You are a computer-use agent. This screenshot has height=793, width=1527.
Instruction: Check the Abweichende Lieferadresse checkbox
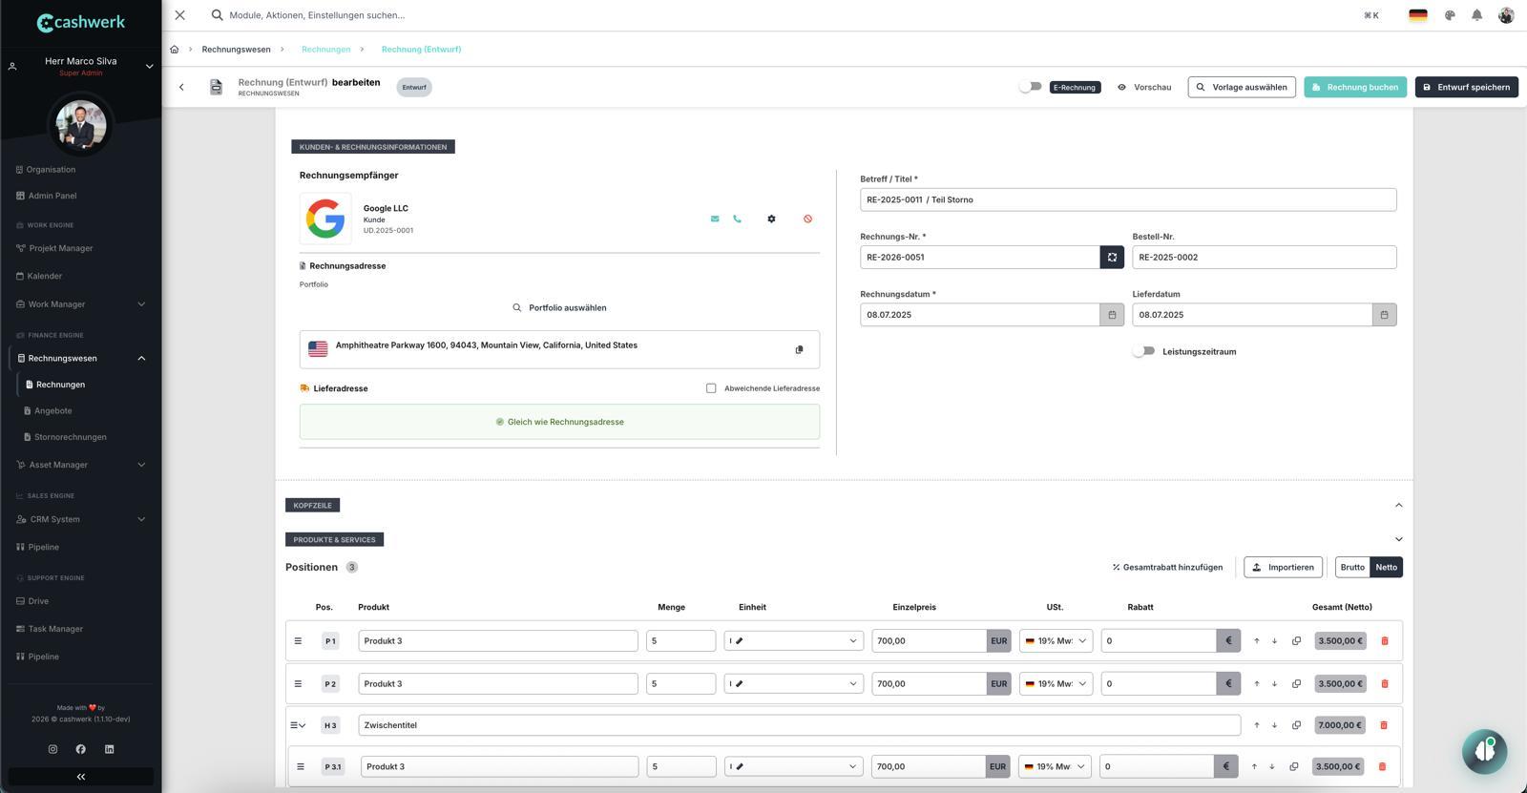pyautogui.click(x=711, y=388)
